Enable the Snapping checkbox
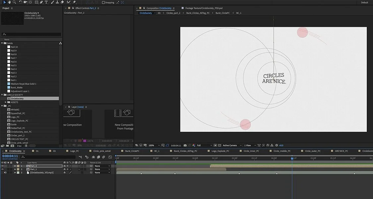Image resolution: width=373 pixels, height=199 pixels. [x=103, y=2]
